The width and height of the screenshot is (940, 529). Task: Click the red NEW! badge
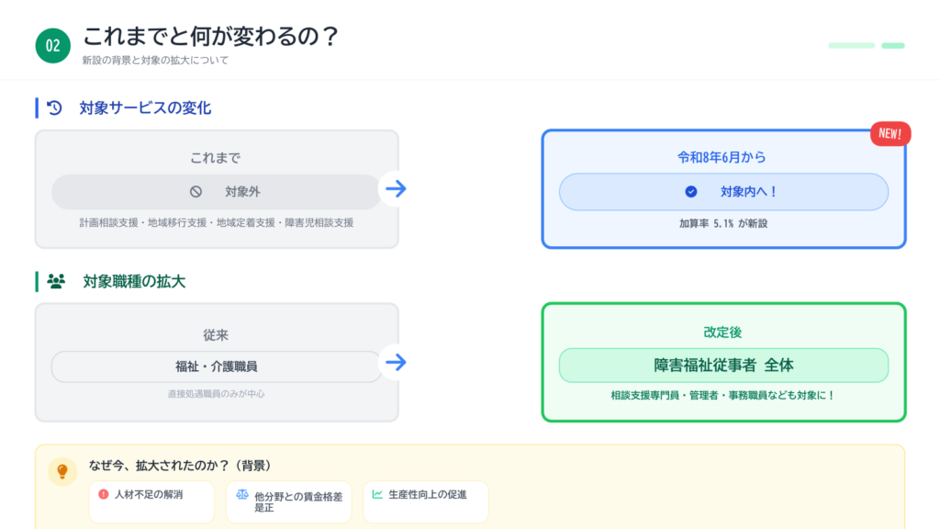click(x=890, y=134)
